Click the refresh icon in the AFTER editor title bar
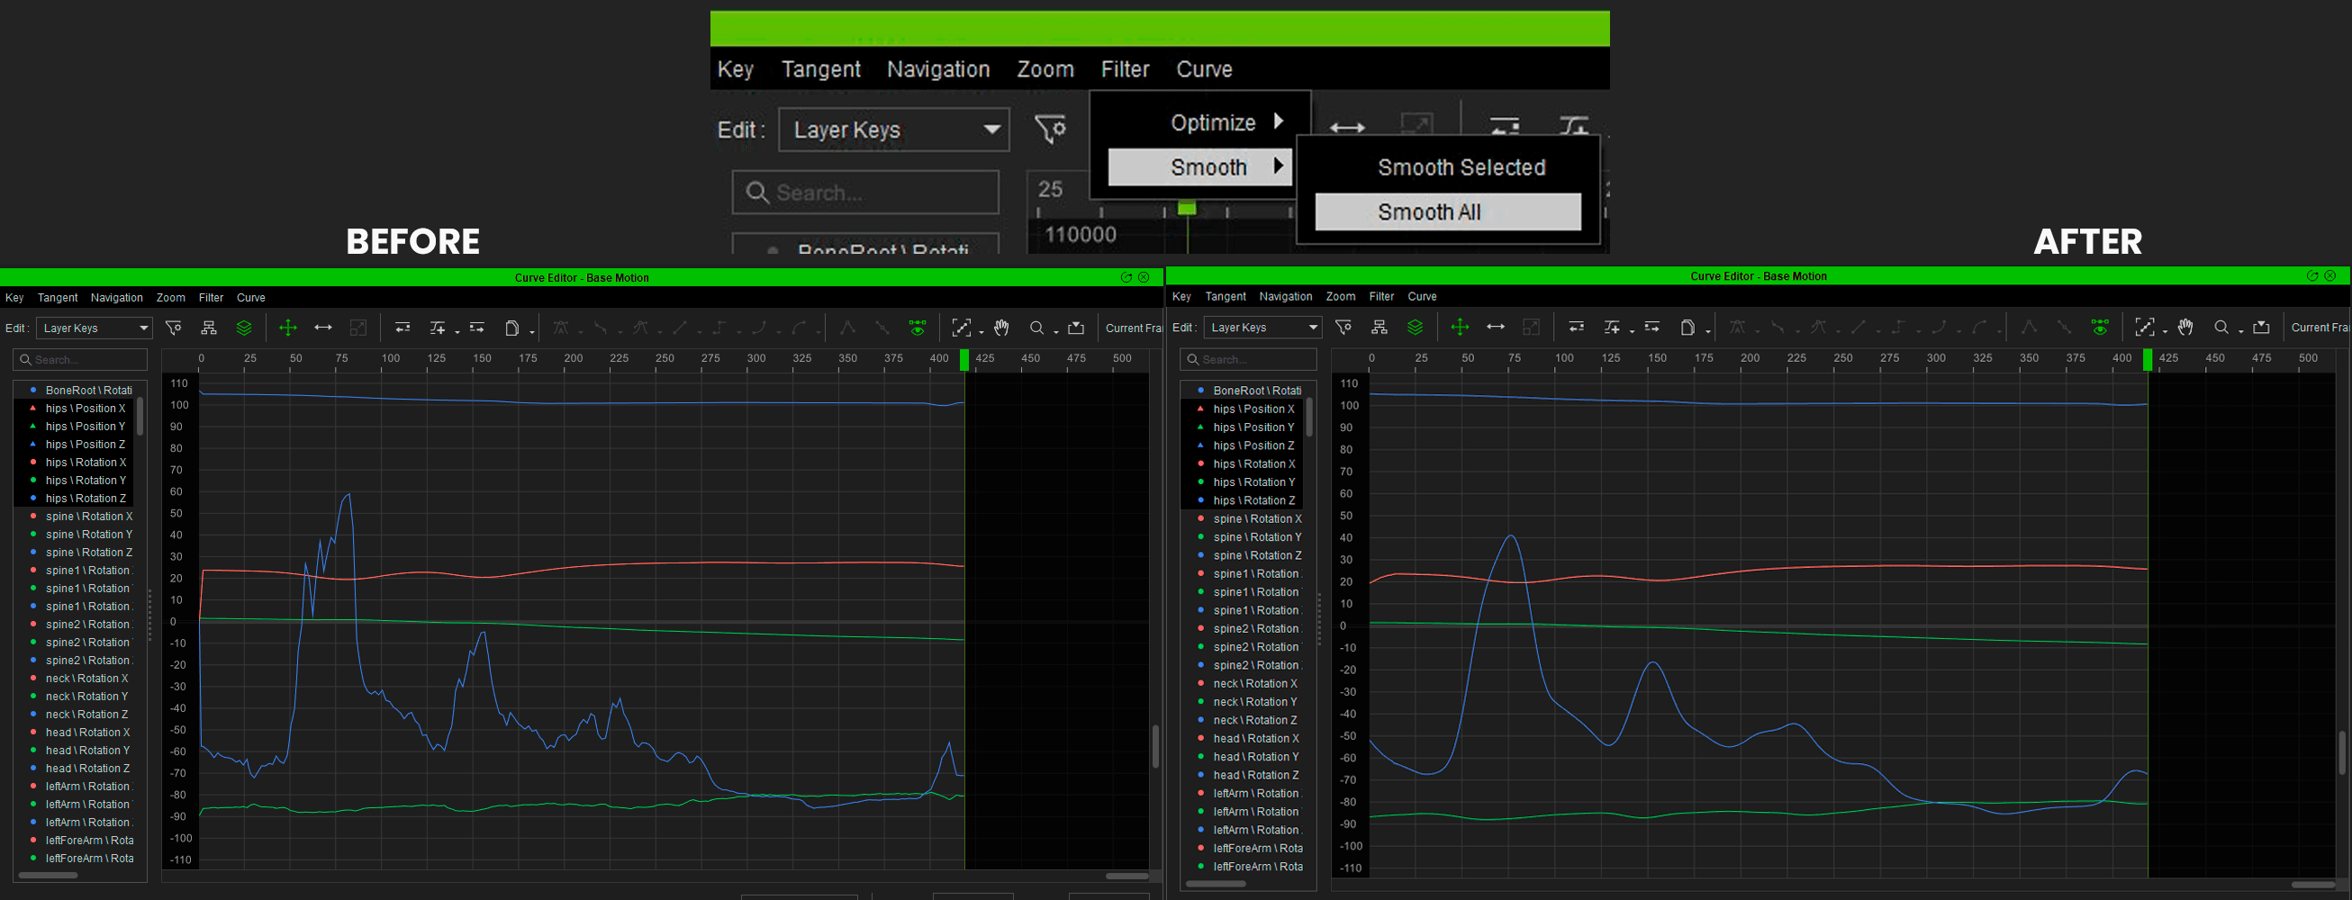This screenshot has height=900, width=2352. [2312, 275]
